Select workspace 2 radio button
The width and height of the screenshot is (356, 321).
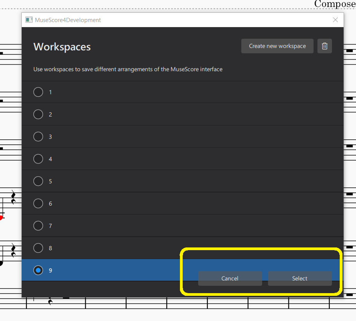coord(38,114)
